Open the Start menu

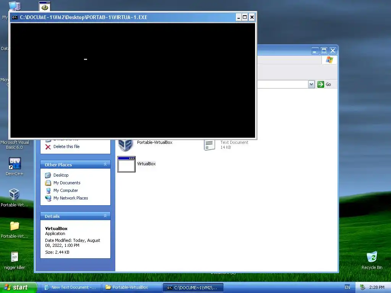(x=18, y=288)
